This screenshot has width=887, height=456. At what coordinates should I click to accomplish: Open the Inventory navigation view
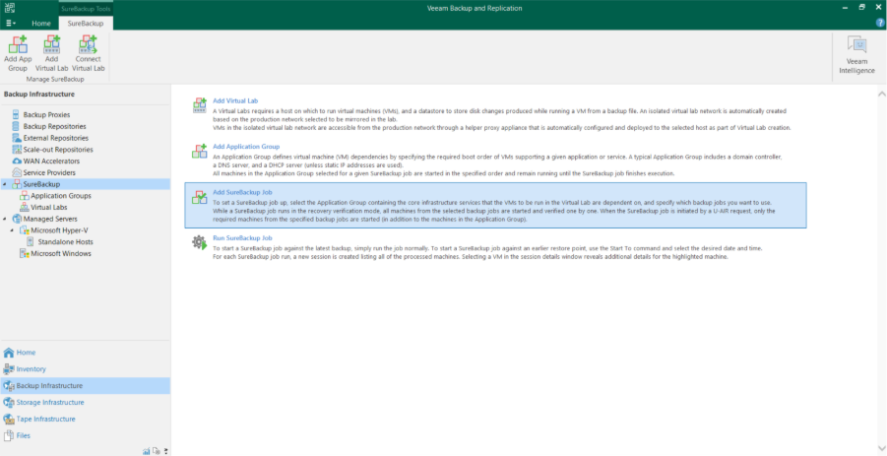[31, 368]
